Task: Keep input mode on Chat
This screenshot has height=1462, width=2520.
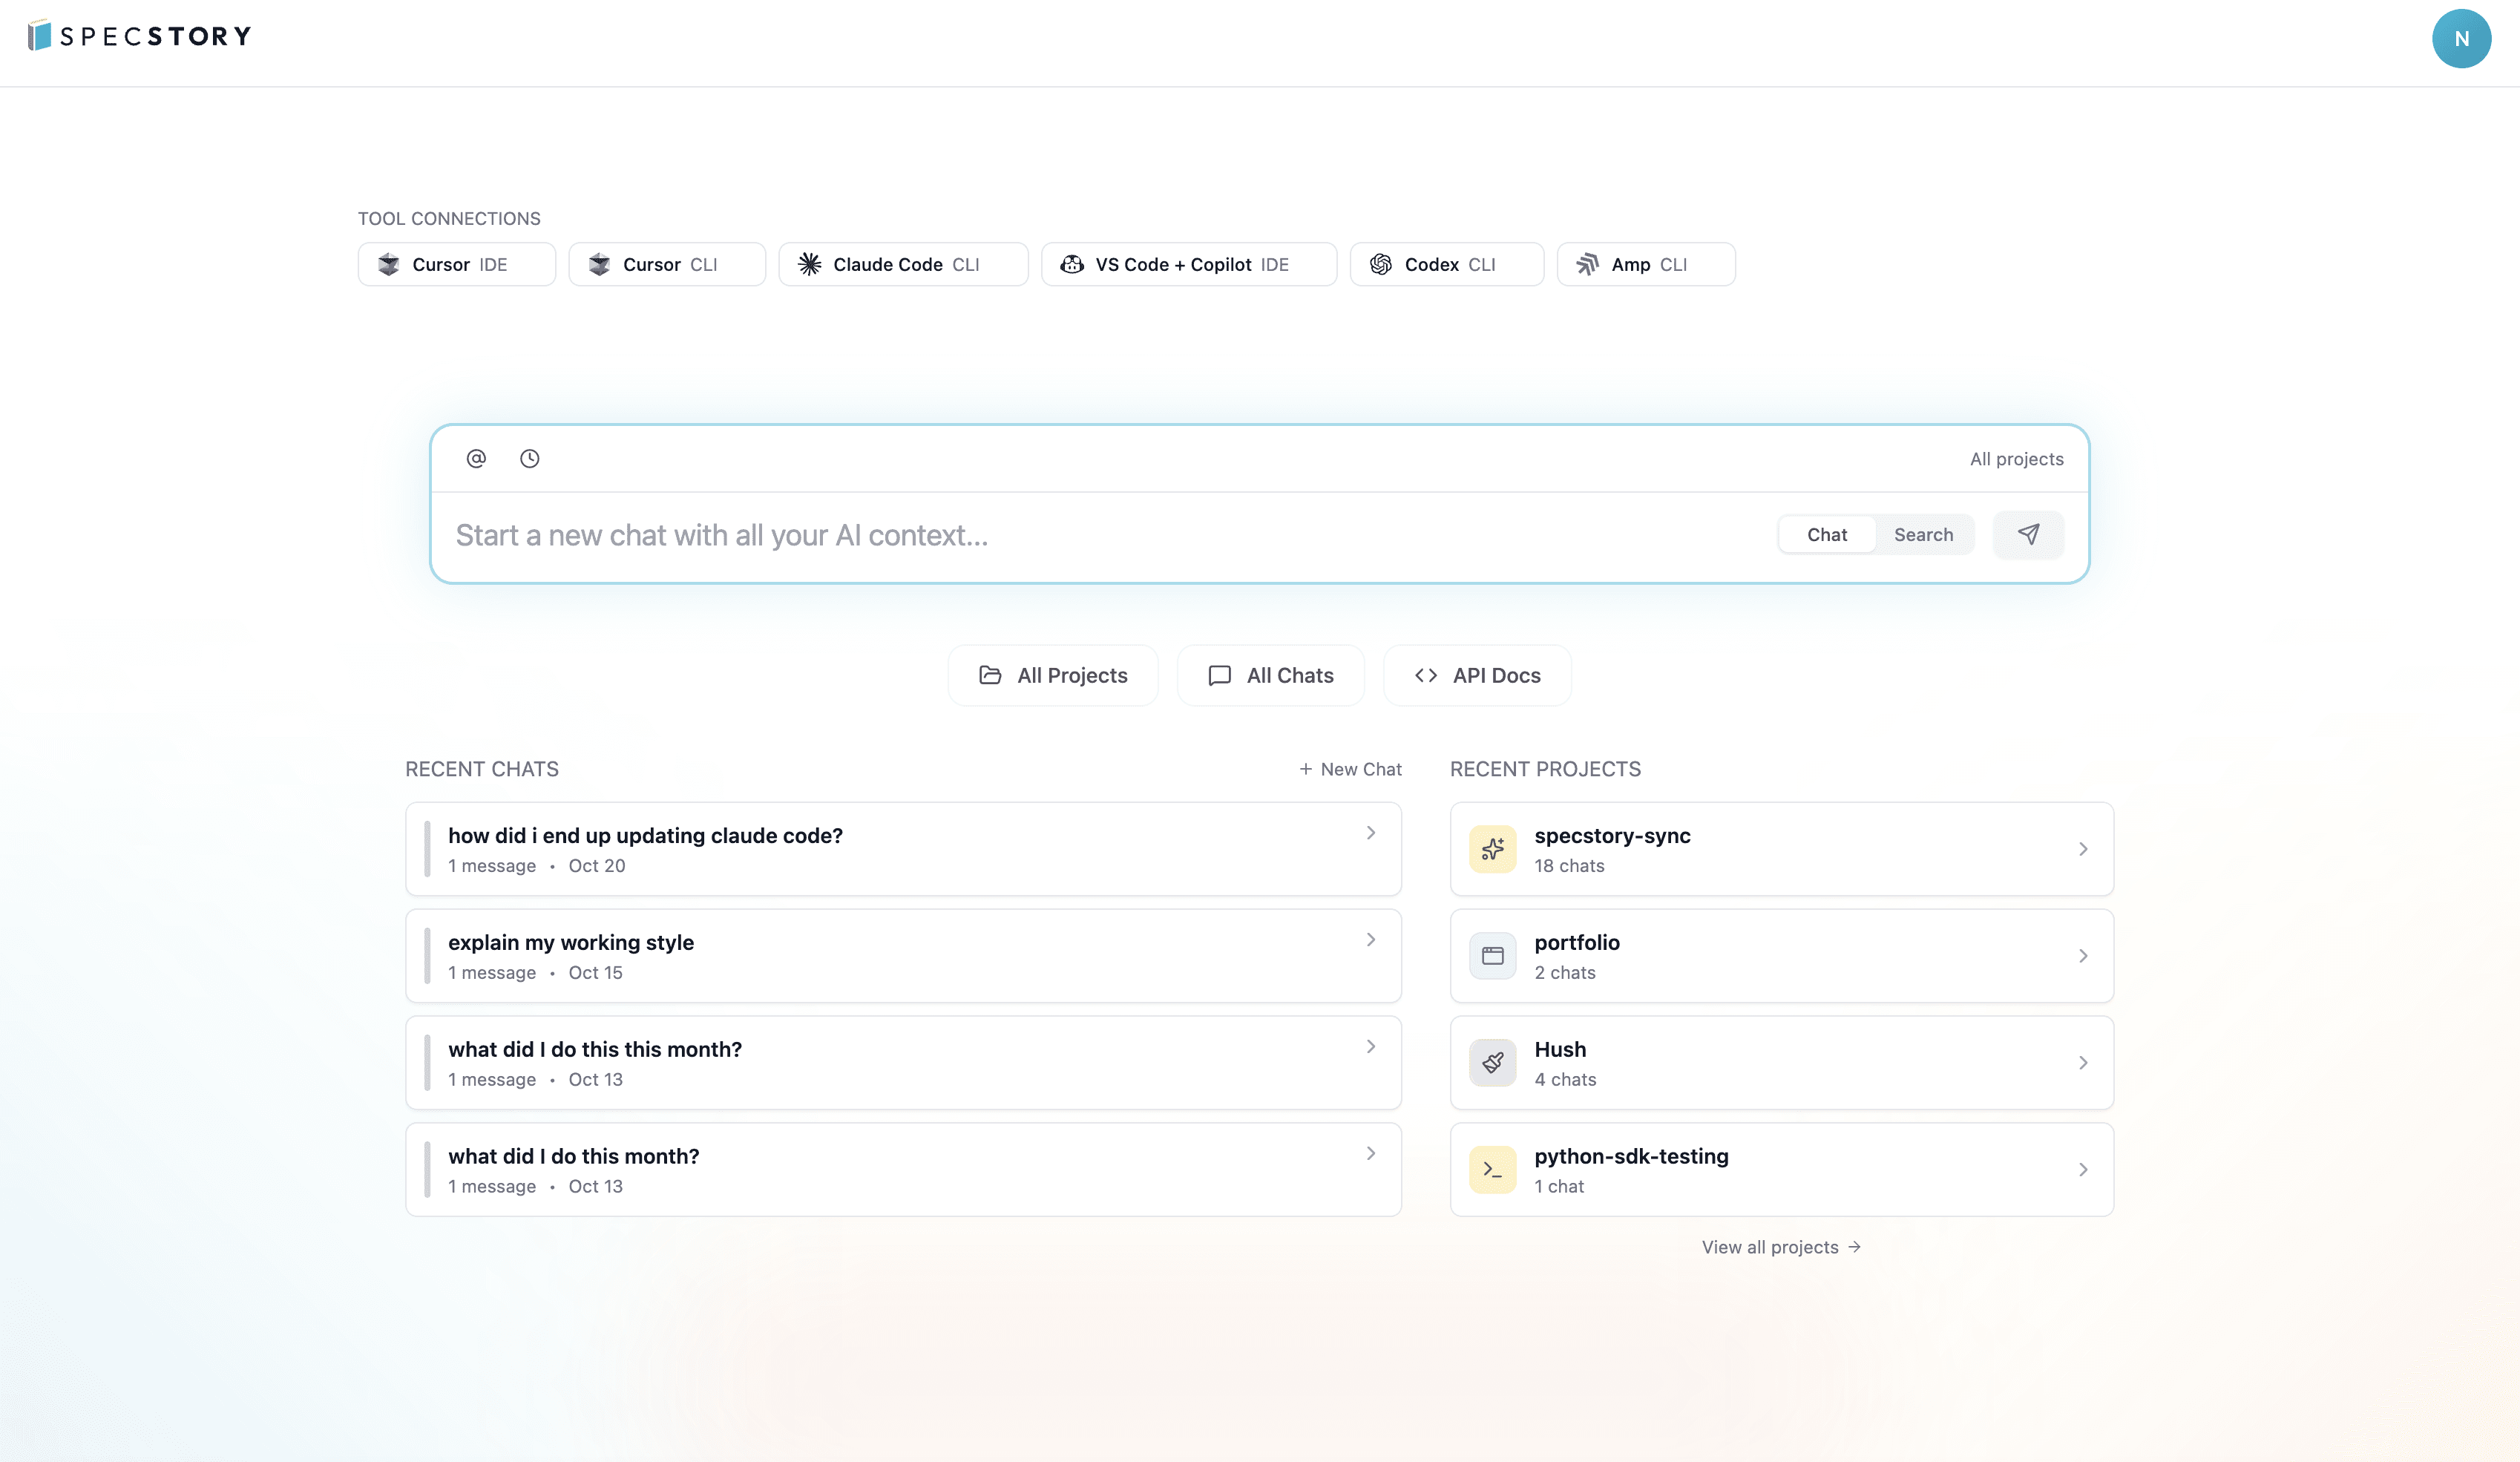Action: pos(1826,534)
